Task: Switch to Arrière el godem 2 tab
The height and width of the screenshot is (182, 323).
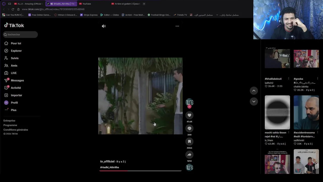Action: coord(126,4)
